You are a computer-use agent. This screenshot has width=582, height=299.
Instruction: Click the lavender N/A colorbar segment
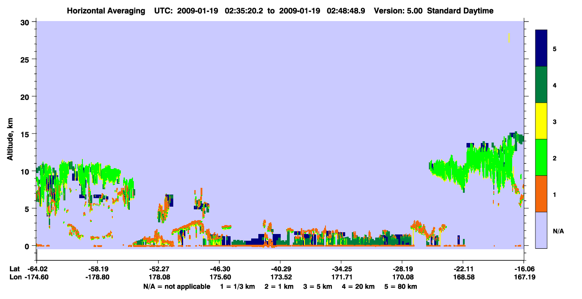541,230
